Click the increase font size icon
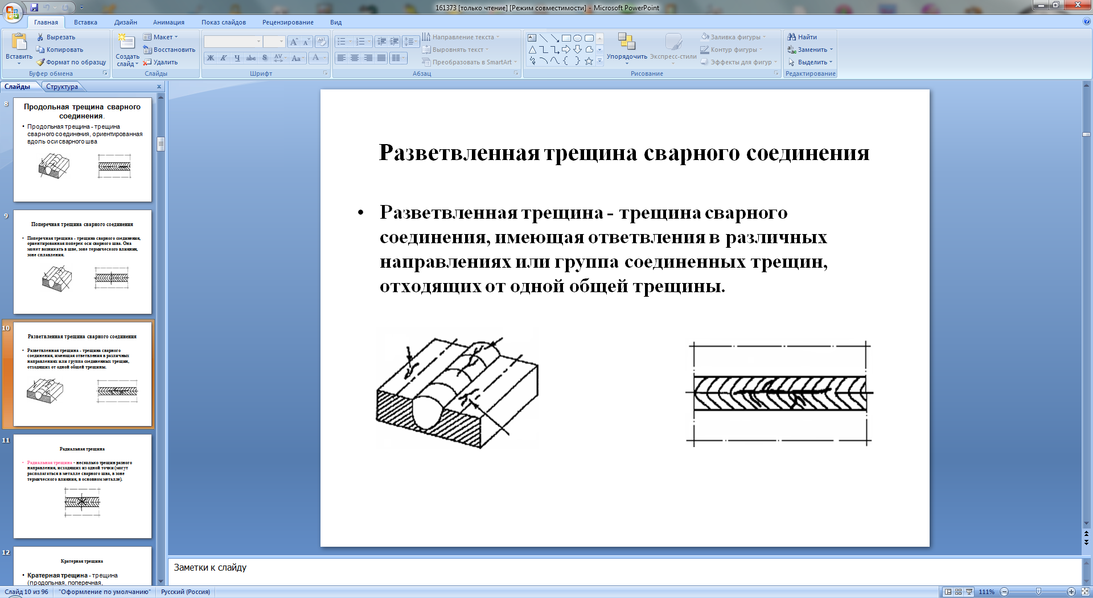 point(294,42)
